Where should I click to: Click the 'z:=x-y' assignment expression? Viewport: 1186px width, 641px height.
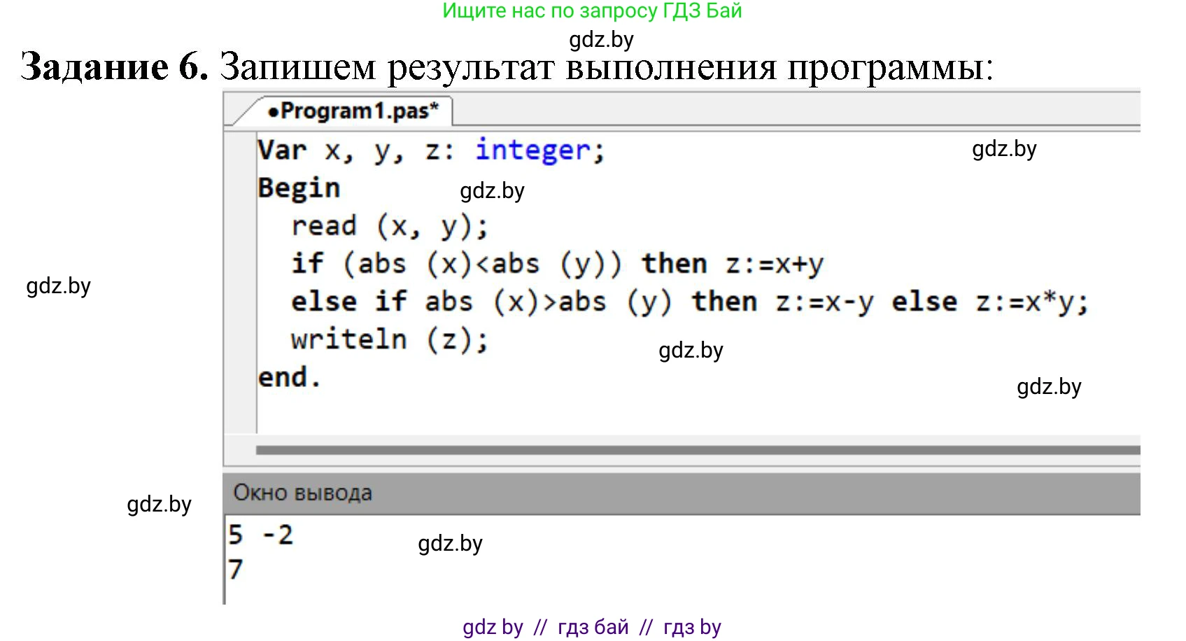point(824,302)
